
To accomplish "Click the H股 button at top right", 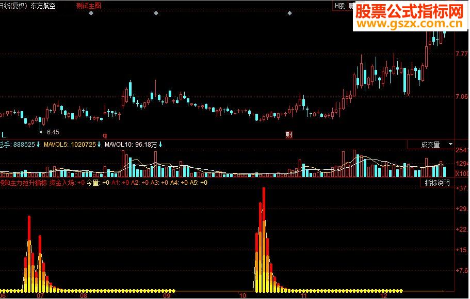I will (340, 6).
